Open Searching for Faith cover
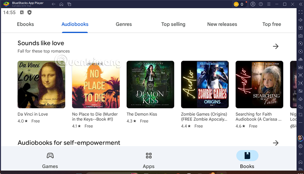This screenshot has height=174, width=304. tap(259, 85)
